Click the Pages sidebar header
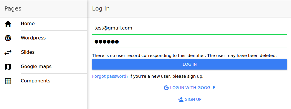The image size is (291, 109). [44, 8]
